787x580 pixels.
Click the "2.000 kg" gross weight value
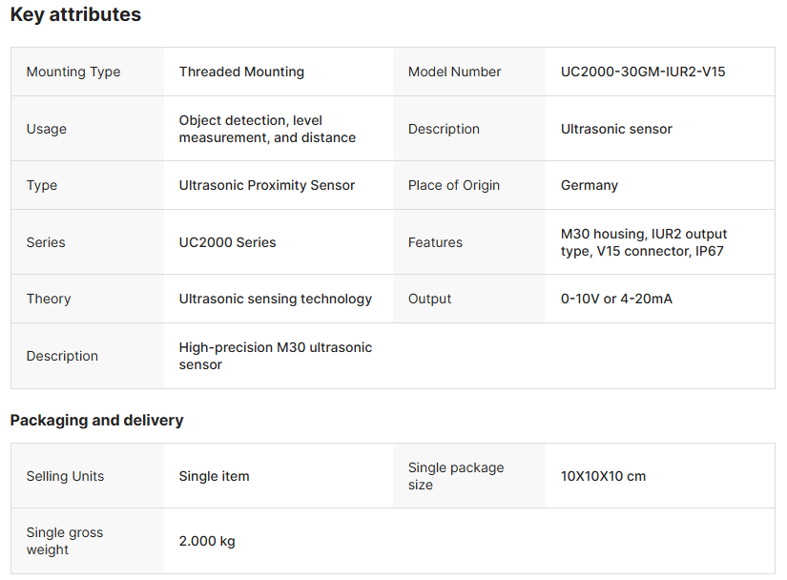point(206,541)
